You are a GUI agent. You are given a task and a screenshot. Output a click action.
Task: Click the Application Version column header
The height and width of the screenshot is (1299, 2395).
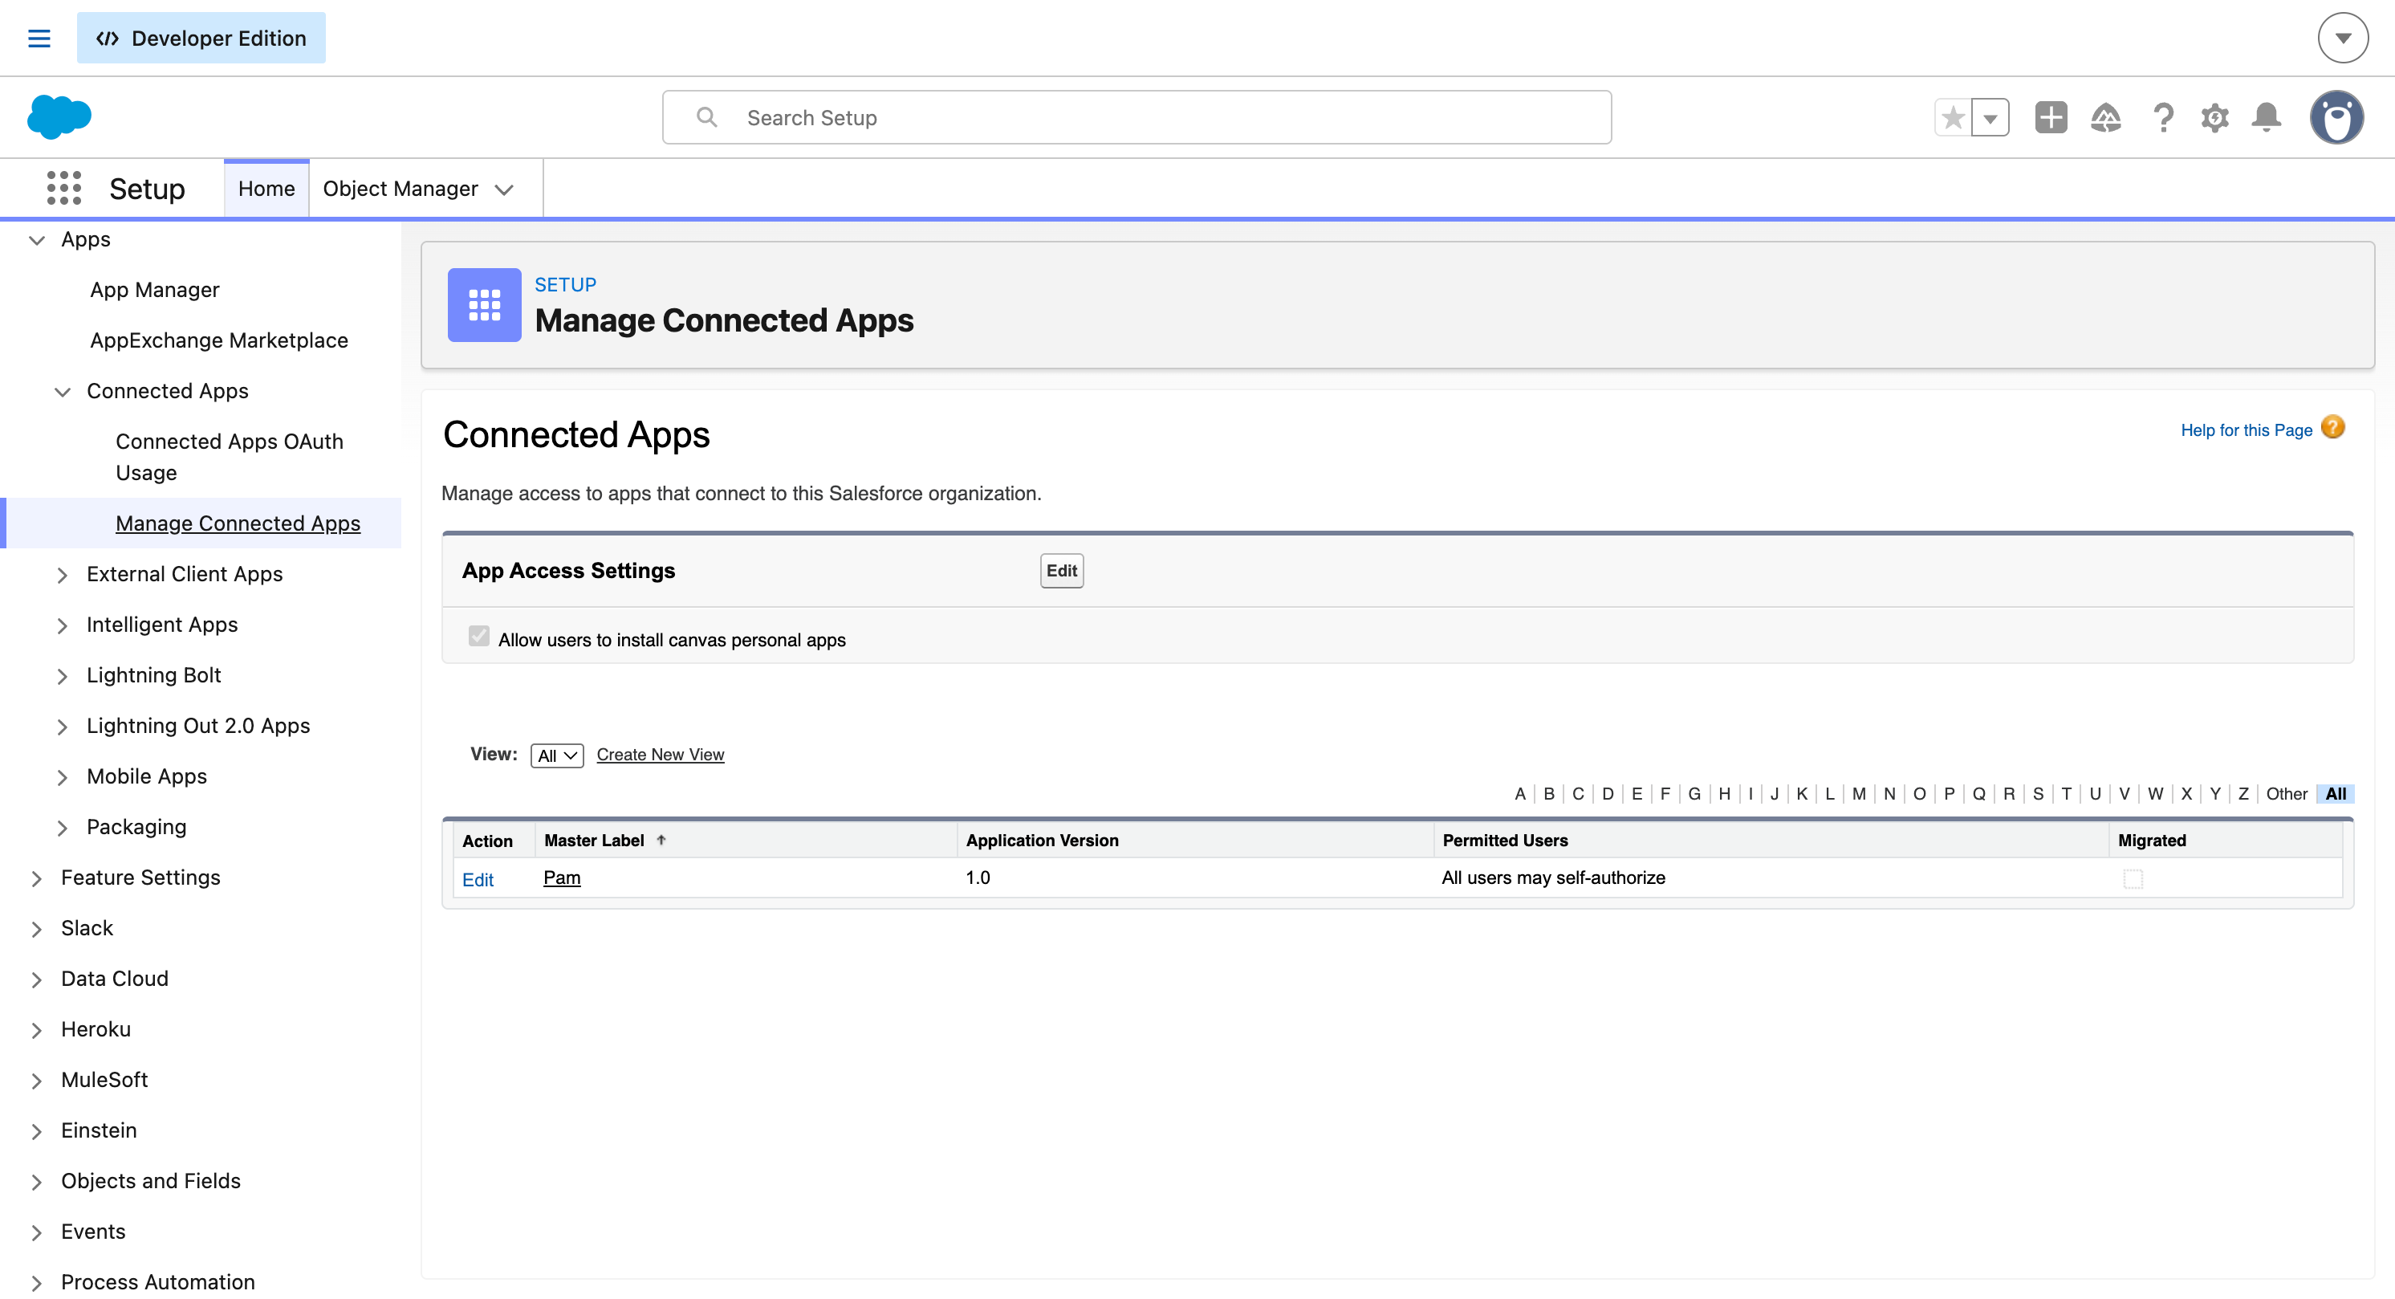[1043, 840]
